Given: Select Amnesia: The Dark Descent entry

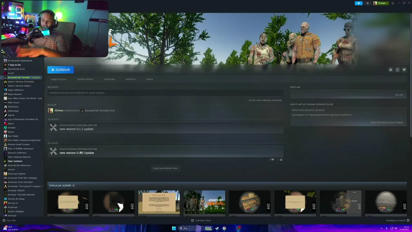Looking at the screenshot, I should pyautogui.click(x=21, y=195).
